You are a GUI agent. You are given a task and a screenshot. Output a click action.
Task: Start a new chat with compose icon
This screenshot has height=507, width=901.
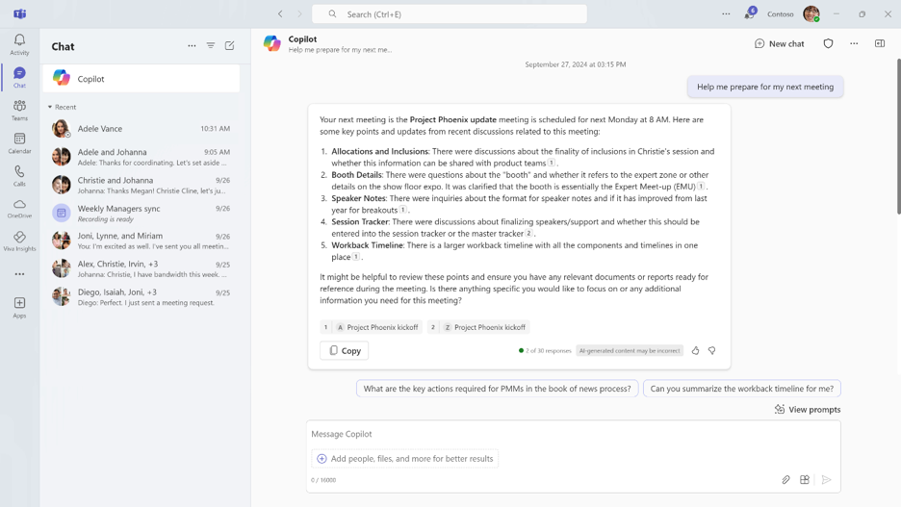(229, 46)
